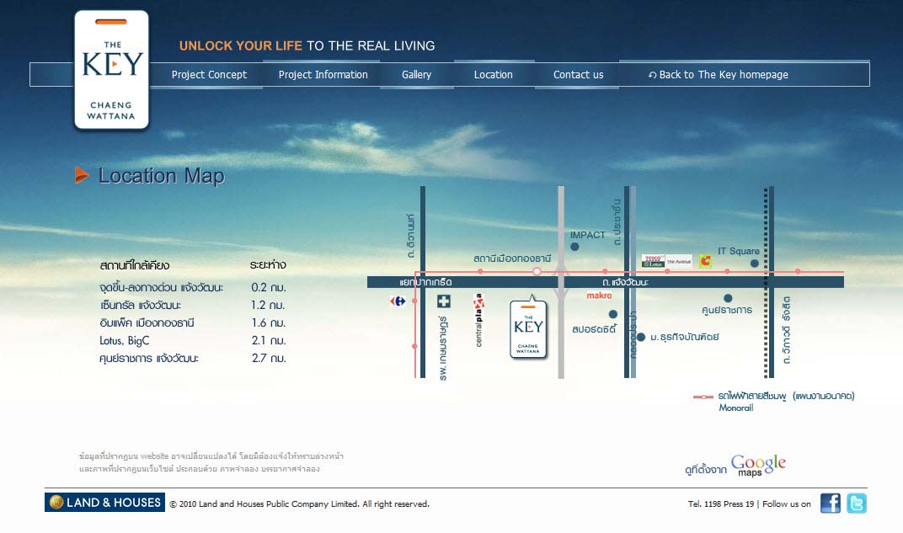Click the Tesco Lotus logo on map
The width and height of the screenshot is (903, 533).
pyautogui.click(x=654, y=261)
